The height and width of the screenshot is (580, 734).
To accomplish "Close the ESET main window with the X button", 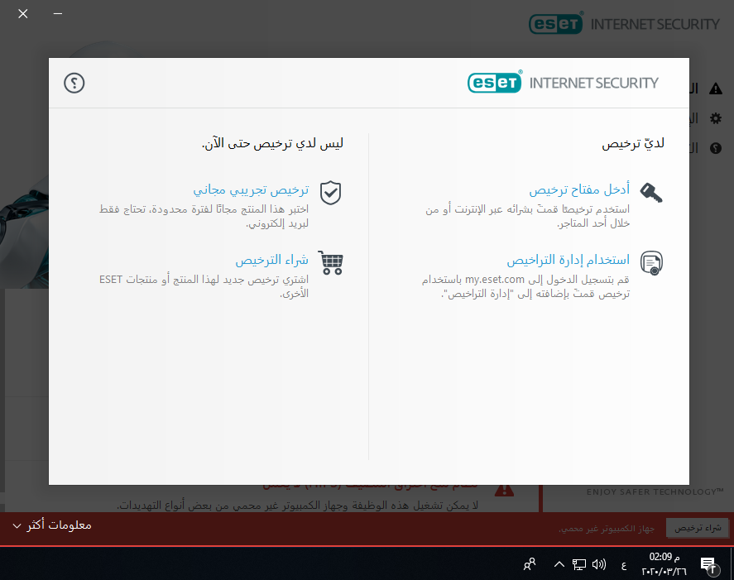I will 23,14.
